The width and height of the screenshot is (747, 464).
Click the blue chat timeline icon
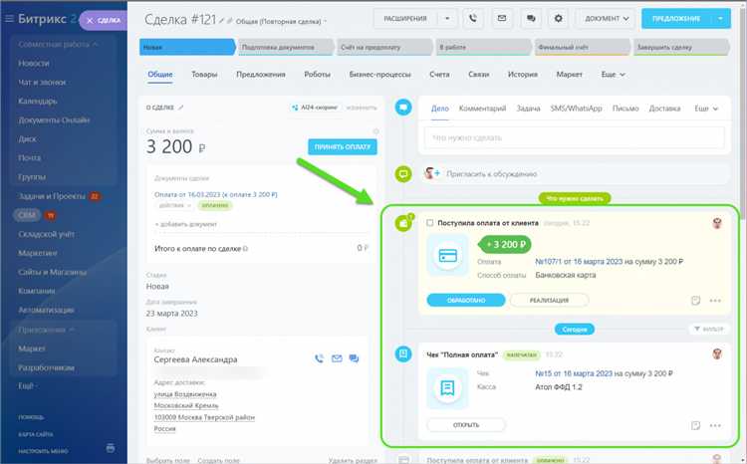tap(403, 108)
